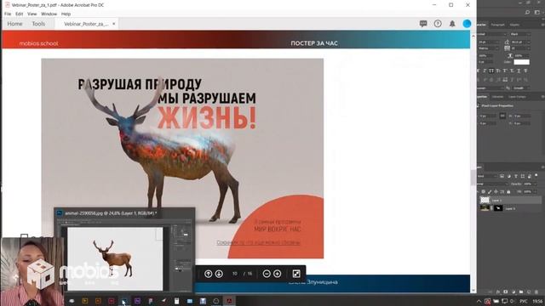Open the first orange Adobe taskbar icon

[x=85, y=301]
